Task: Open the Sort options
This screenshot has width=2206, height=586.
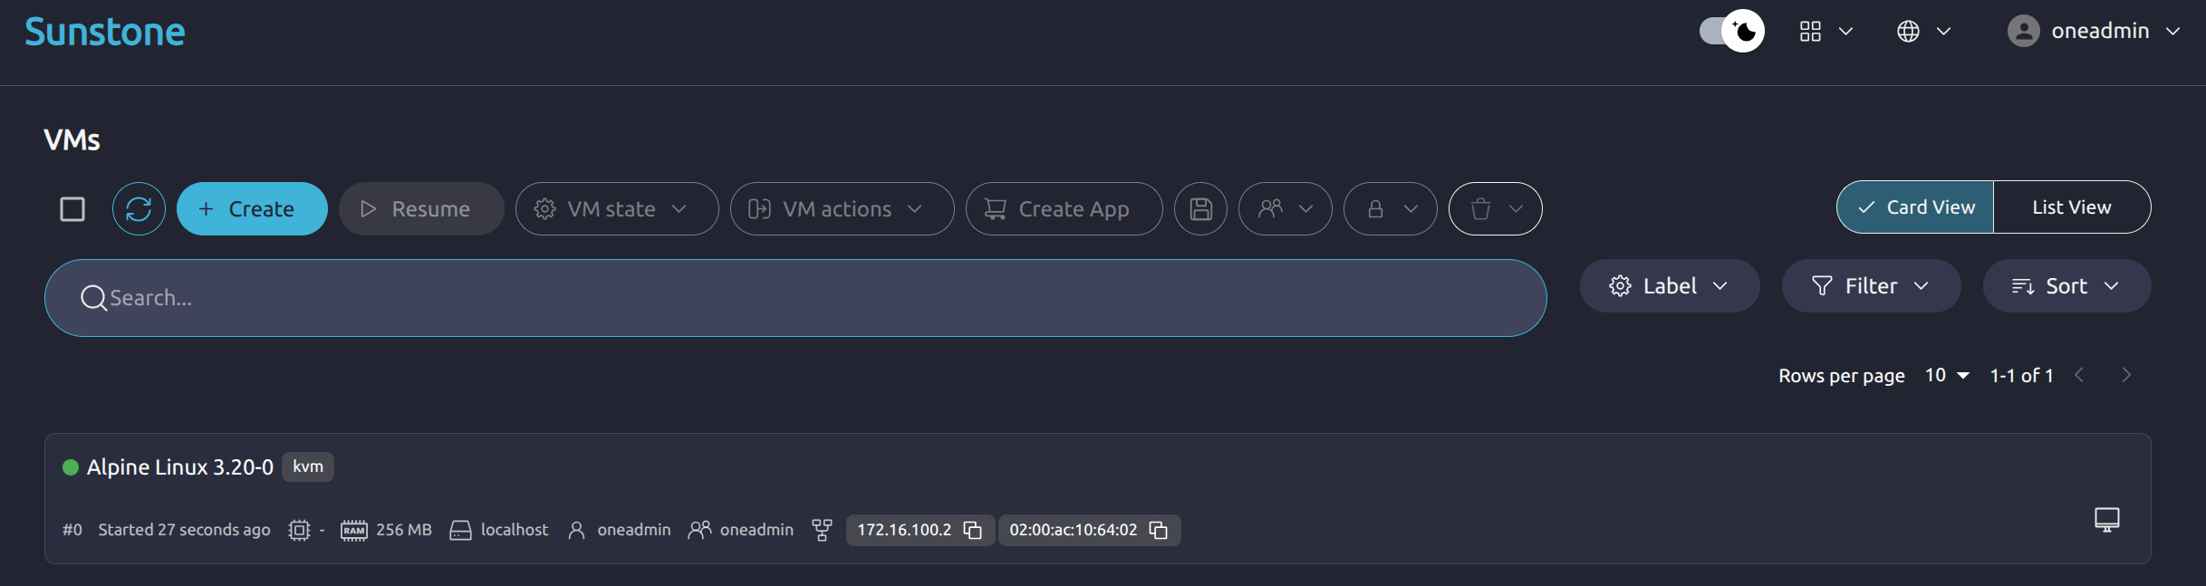Action: tap(2066, 286)
